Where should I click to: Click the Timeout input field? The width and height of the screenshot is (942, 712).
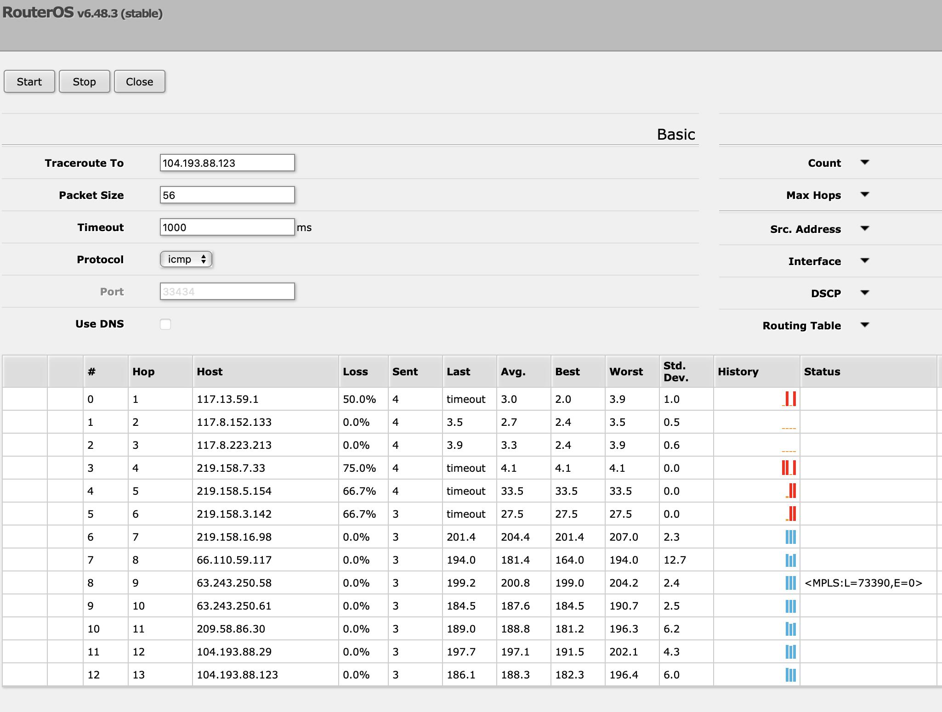pyautogui.click(x=227, y=227)
